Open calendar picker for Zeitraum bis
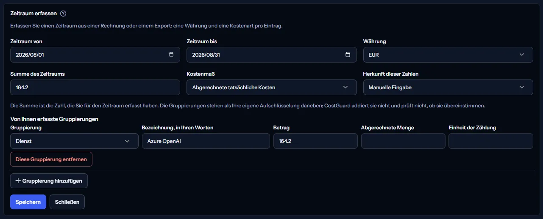Screen dimensions: 543x219 click(x=348, y=55)
